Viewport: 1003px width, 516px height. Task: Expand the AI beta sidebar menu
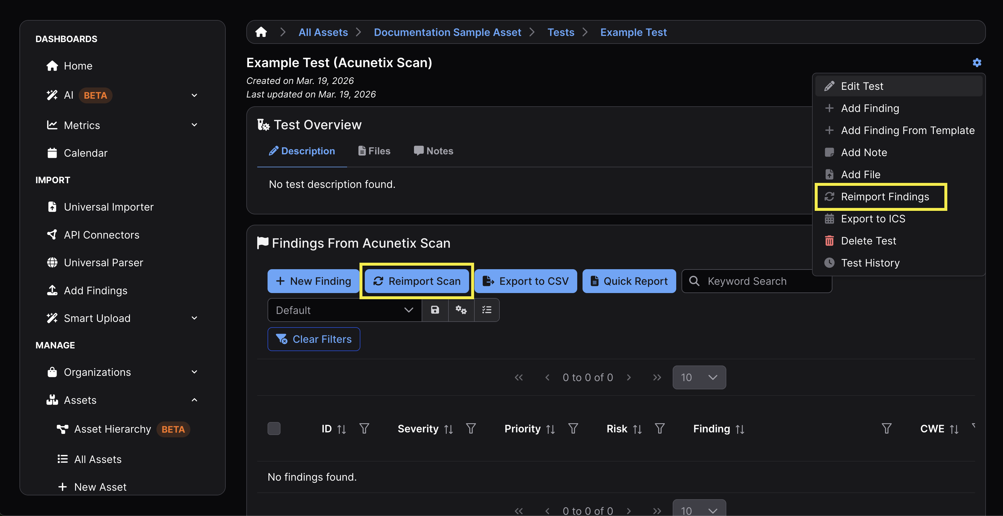194,95
